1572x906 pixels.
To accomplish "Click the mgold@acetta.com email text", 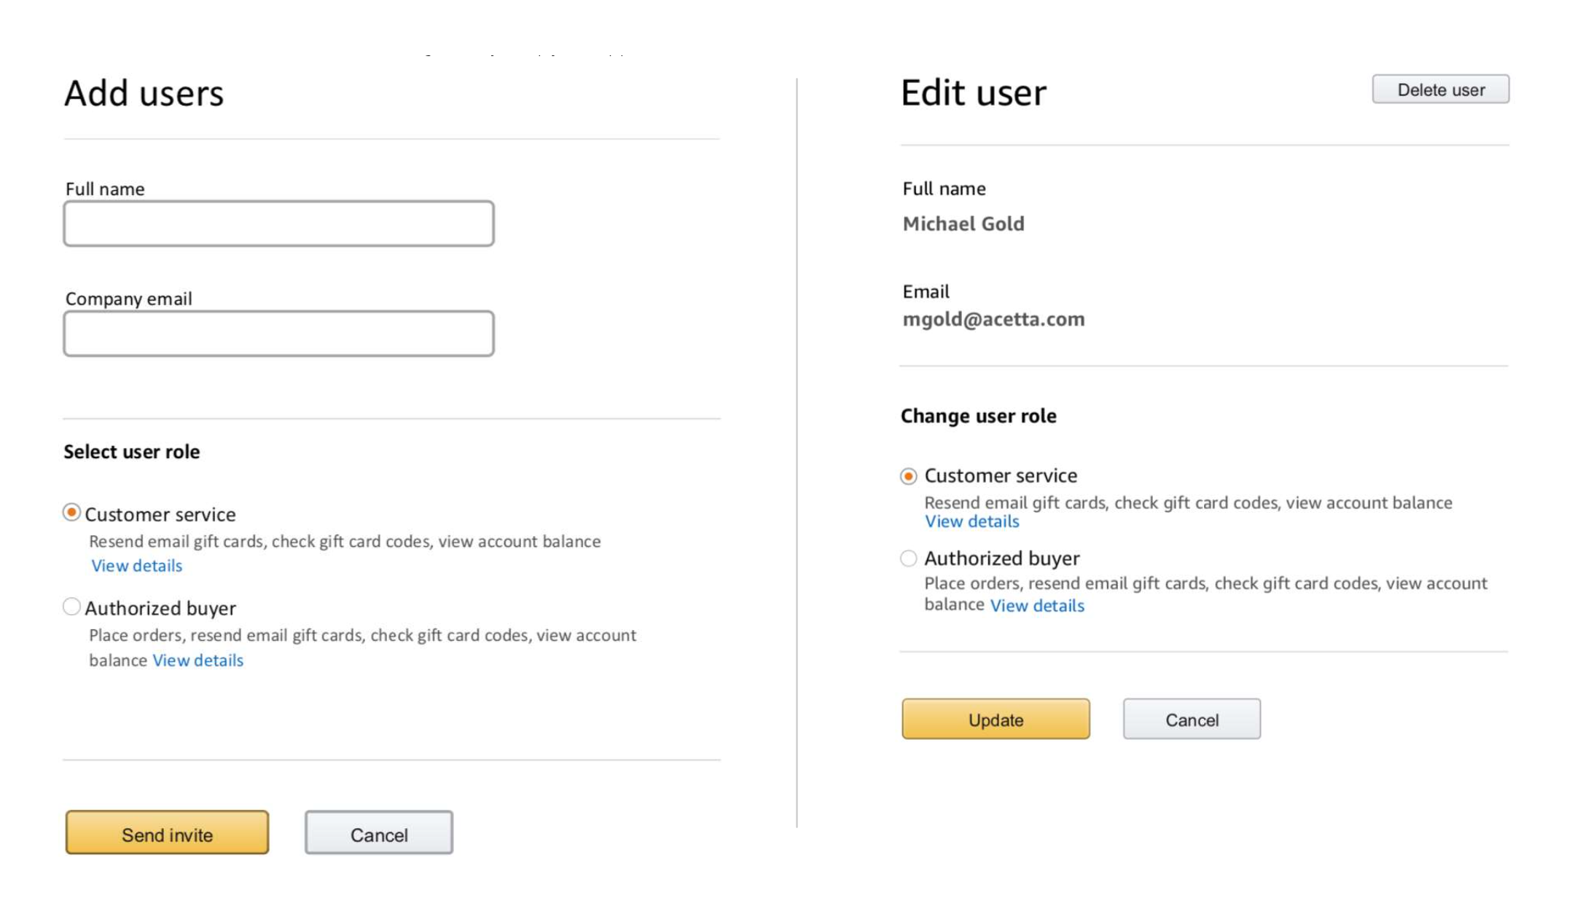I will pos(993,320).
